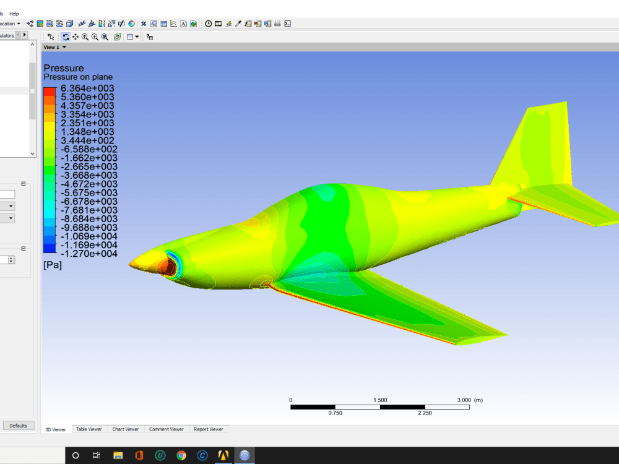Open Google Chrome from the taskbar

coord(181,455)
